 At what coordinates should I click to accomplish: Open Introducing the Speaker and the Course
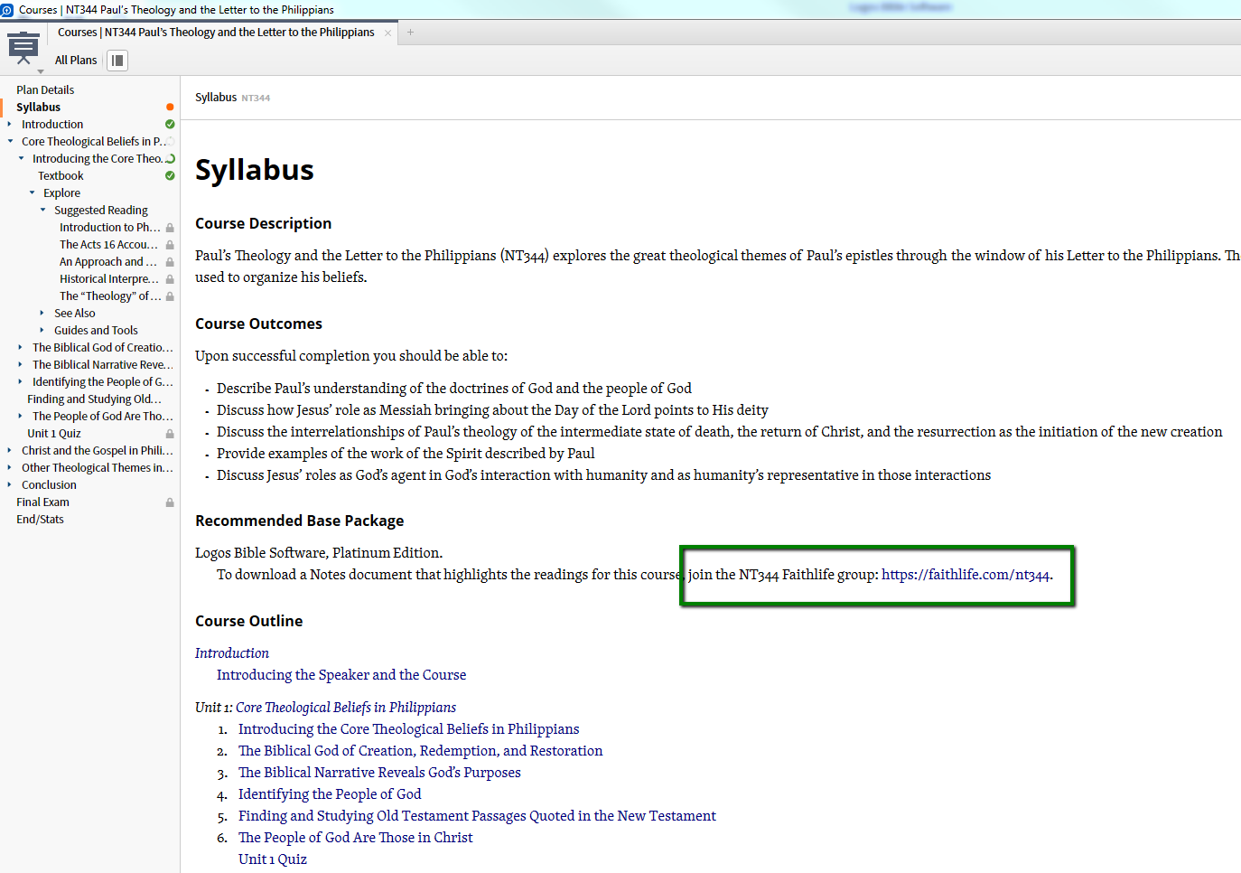click(341, 675)
